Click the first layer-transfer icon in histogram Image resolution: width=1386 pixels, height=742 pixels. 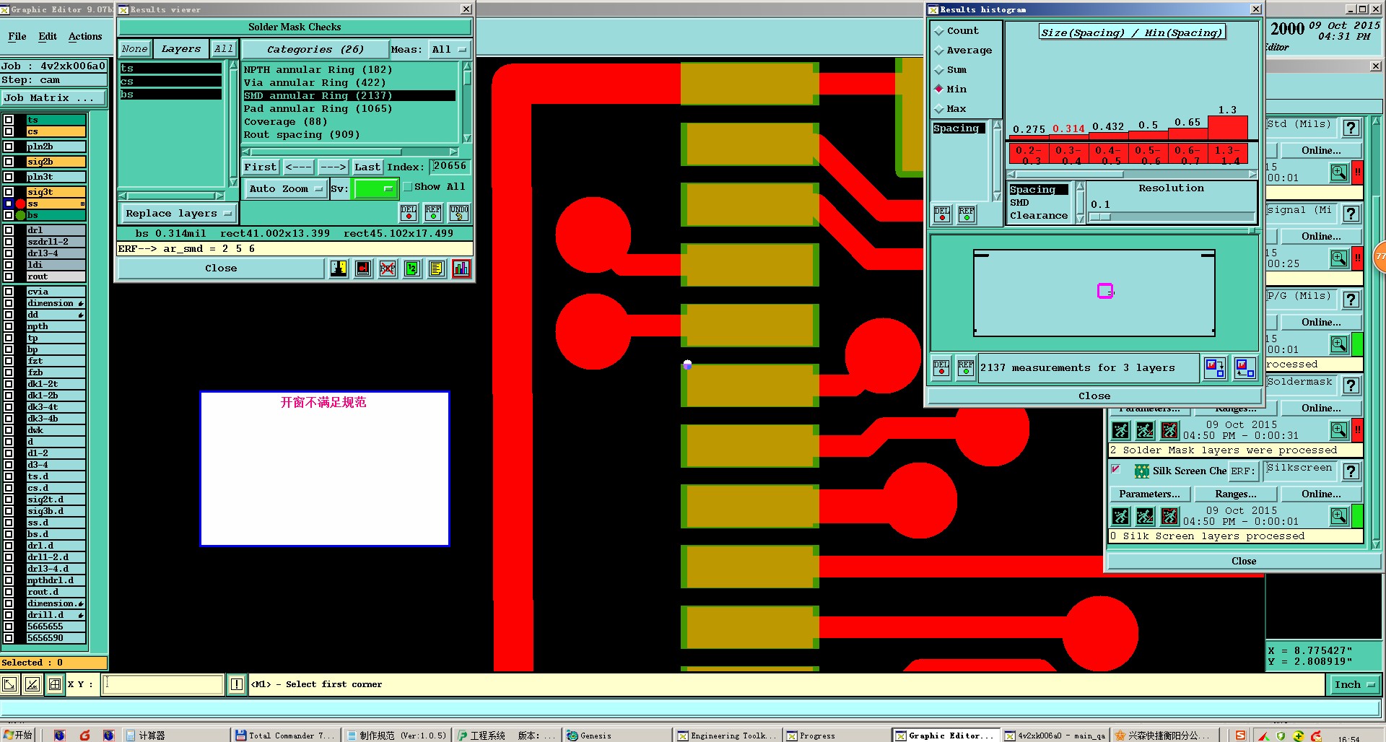pos(1215,368)
